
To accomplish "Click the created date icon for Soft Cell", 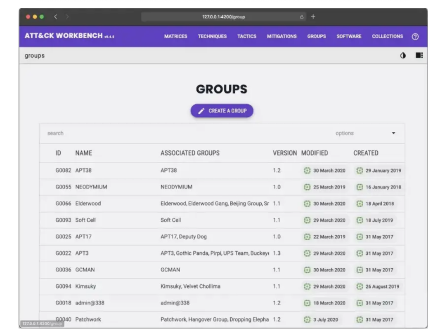I will pos(359,220).
